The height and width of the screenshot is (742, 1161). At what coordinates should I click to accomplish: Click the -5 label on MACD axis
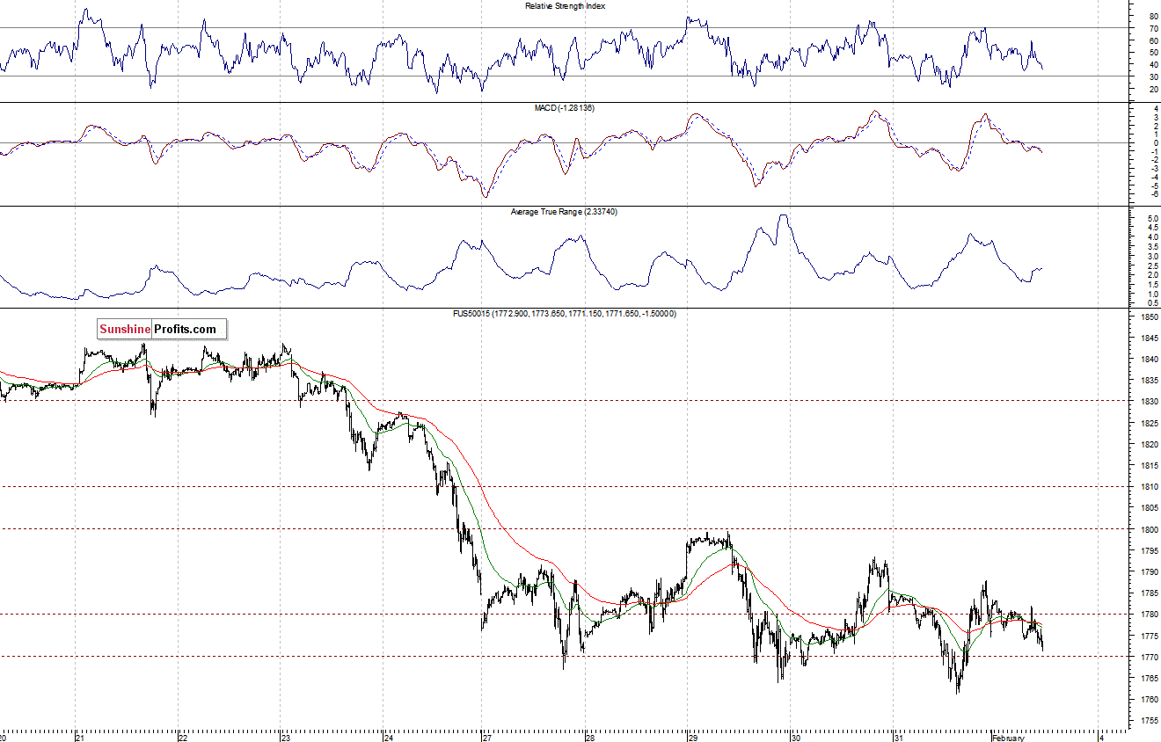[x=1153, y=185]
